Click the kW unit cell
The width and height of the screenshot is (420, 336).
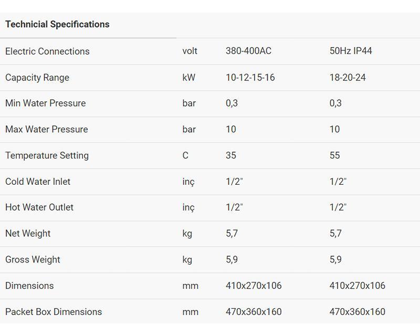pos(189,77)
